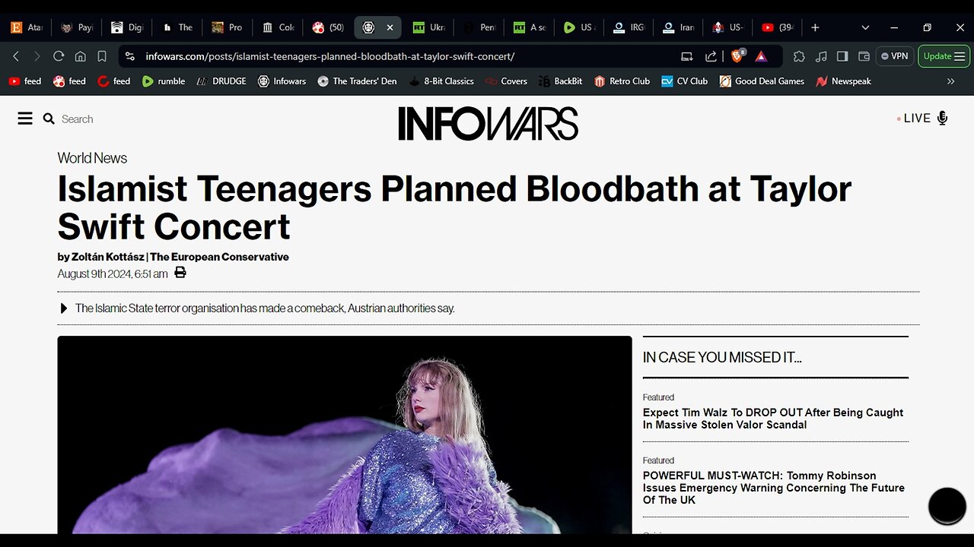Open the Update menu button
Viewport: 974px width, 547px height.
(x=944, y=56)
